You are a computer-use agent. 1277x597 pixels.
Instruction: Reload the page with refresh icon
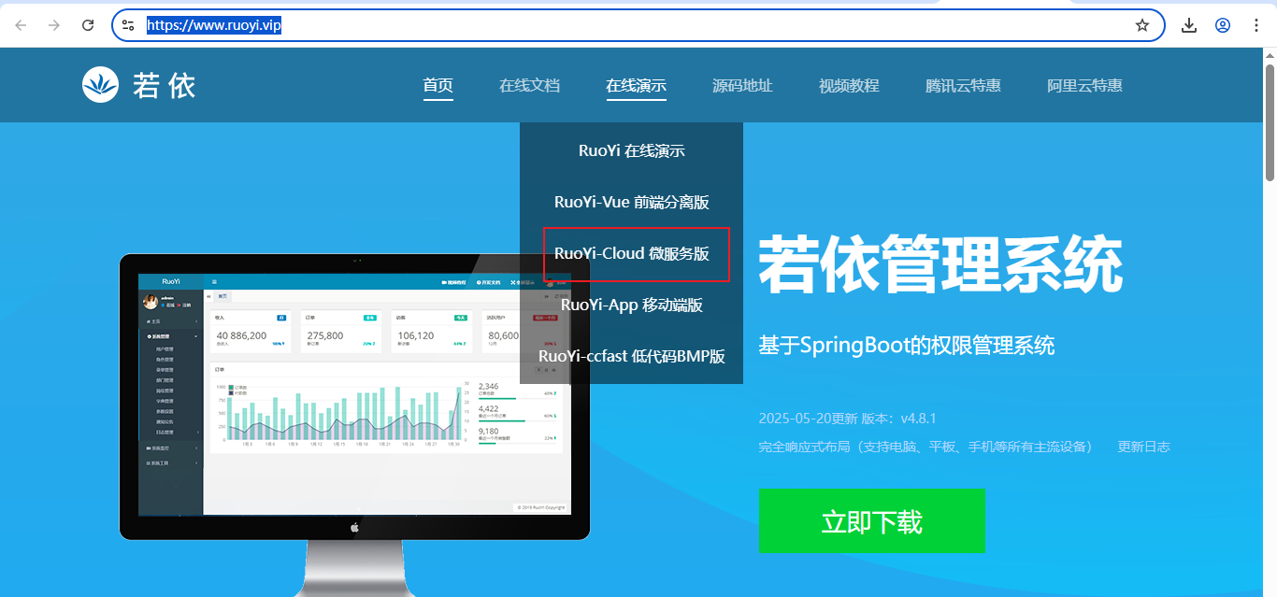[x=88, y=25]
